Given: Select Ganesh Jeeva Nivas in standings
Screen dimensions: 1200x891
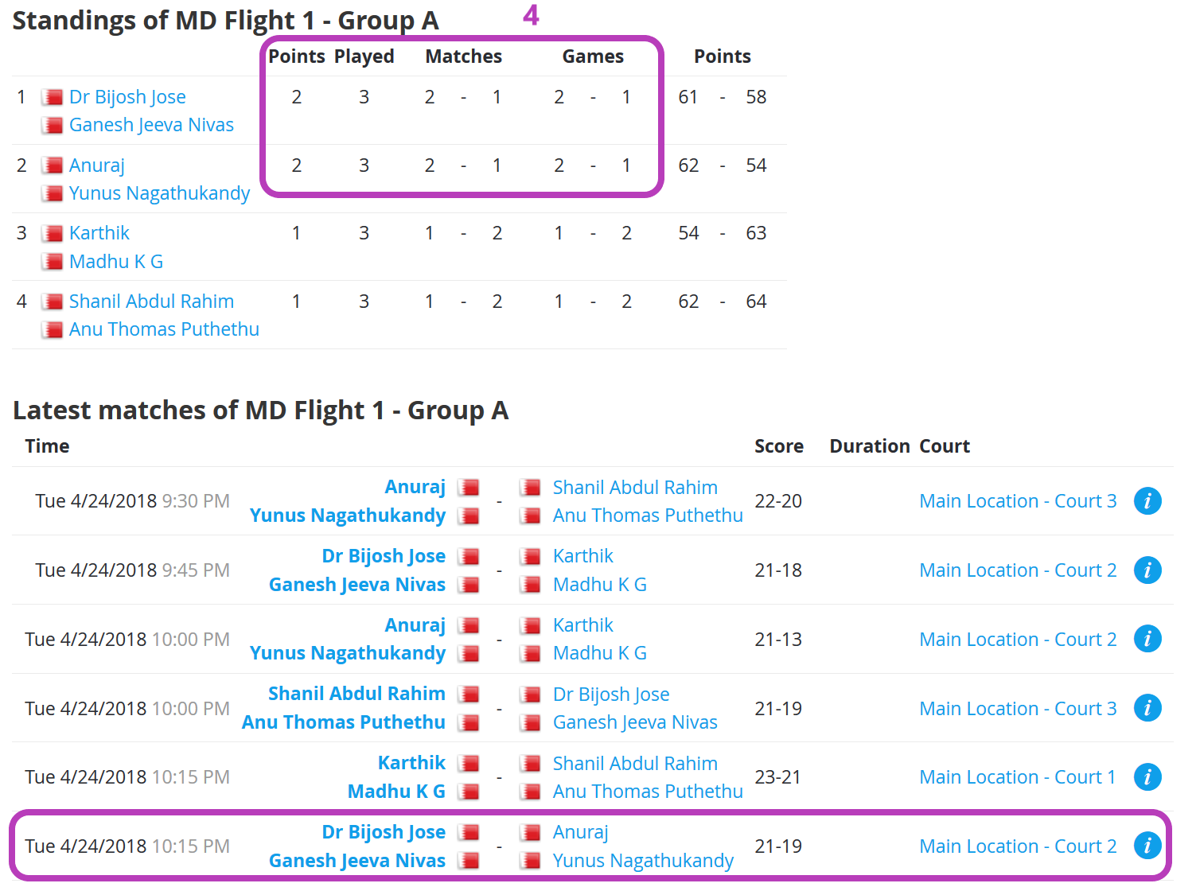Looking at the screenshot, I should pyautogui.click(x=151, y=125).
